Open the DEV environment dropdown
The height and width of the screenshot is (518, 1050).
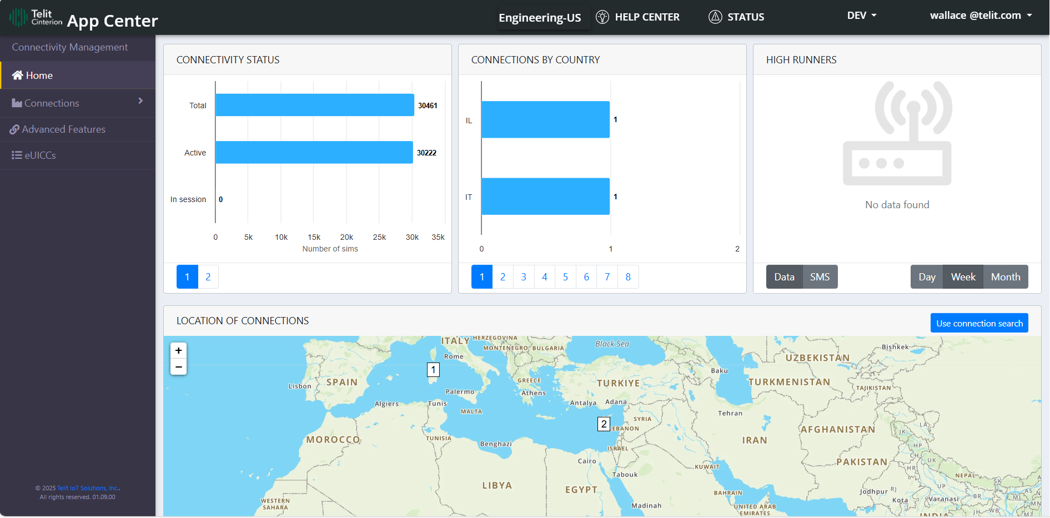861,16
